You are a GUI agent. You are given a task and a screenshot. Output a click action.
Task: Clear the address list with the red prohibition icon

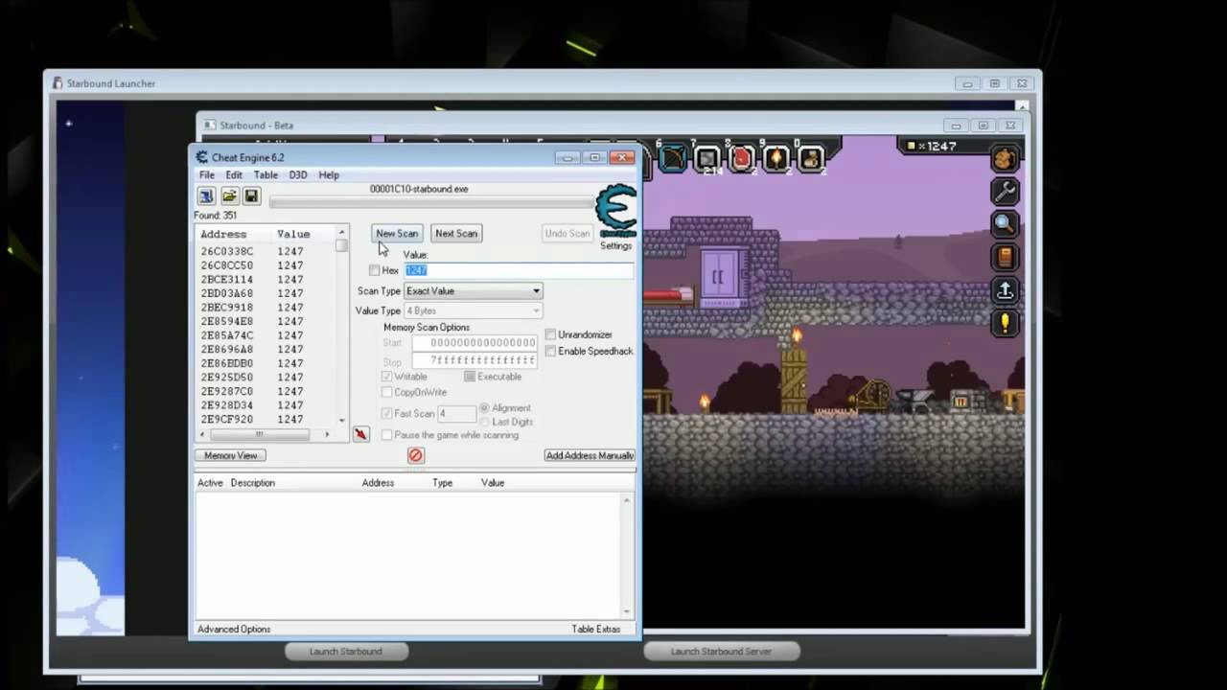[x=415, y=456]
